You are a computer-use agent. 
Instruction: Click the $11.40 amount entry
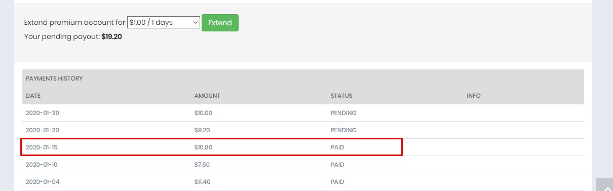[202, 182]
